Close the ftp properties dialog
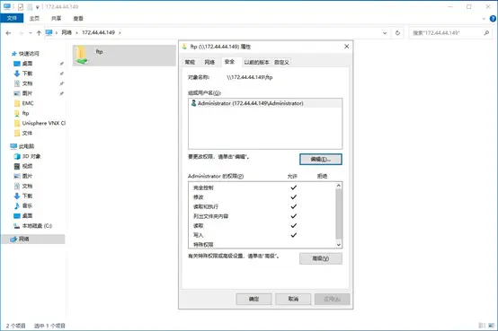The image size is (498, 331). (x=346, y=47)
